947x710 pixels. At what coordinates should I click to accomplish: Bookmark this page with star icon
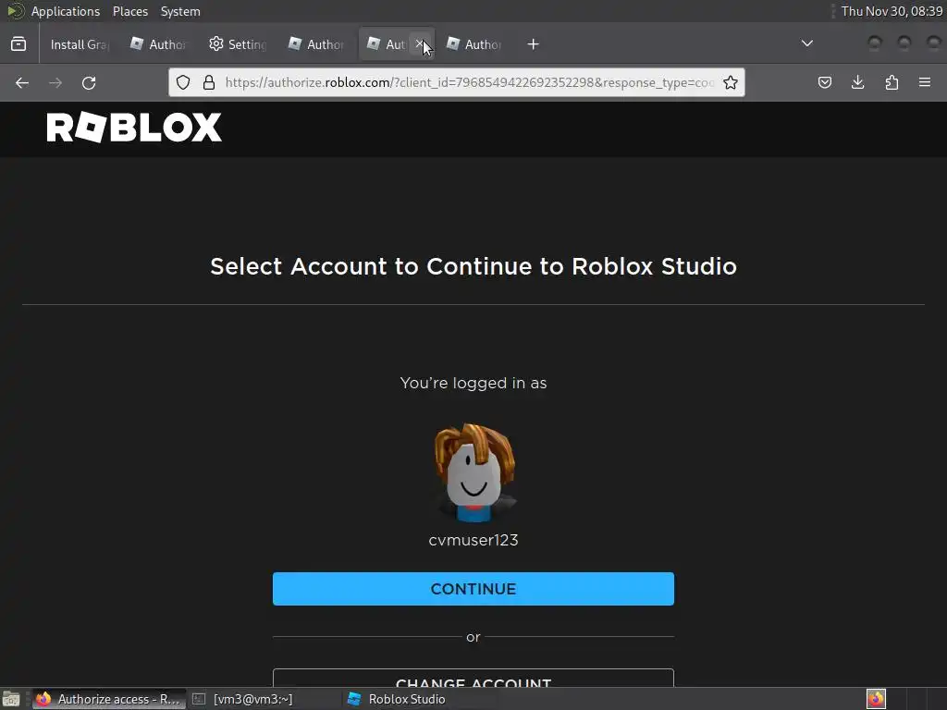[731, 82]
